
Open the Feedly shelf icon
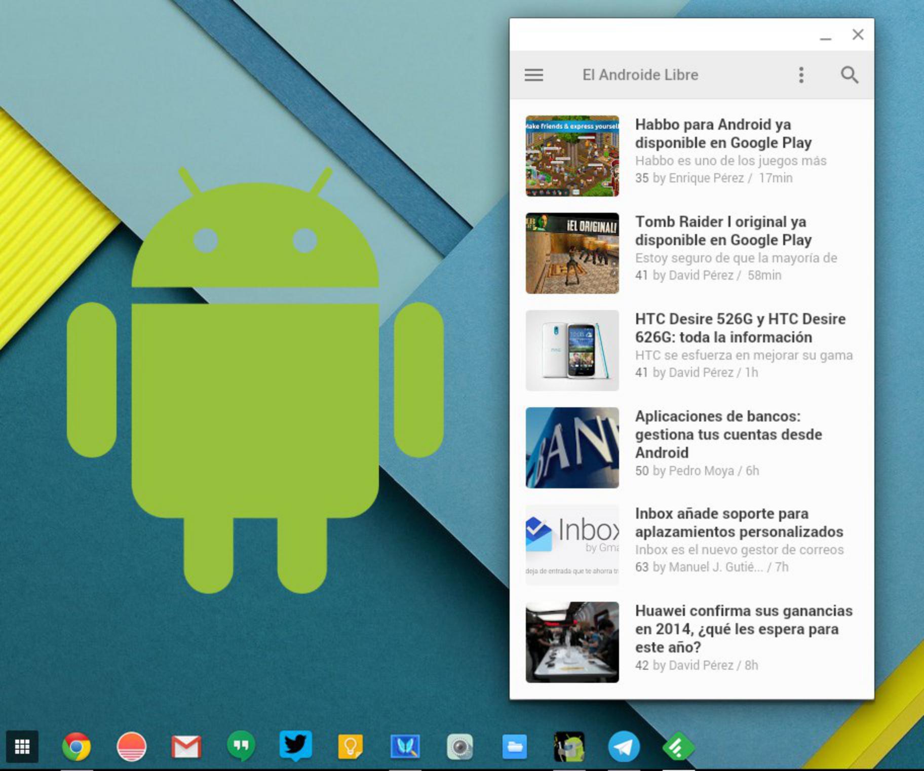coord(678,747)
